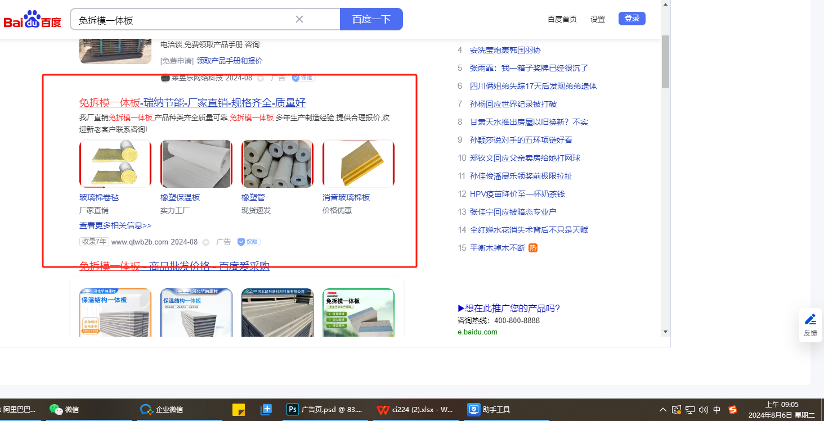Open hot search HPV疫苗降价至一杯奶茶钱
The image size is (824, 421).
point(517,194)
